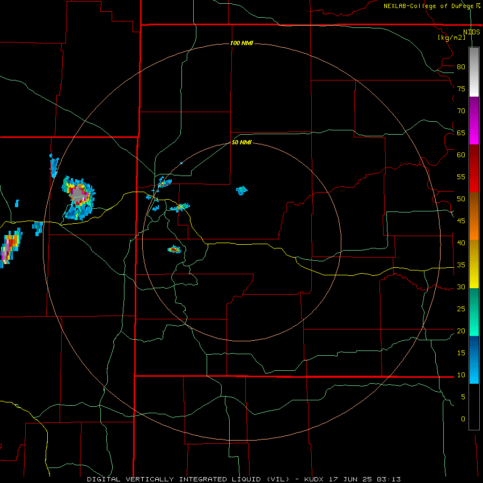Click the large storm cell with the gray core
Viewport: 483px width, 483px height.
point(78,197)
